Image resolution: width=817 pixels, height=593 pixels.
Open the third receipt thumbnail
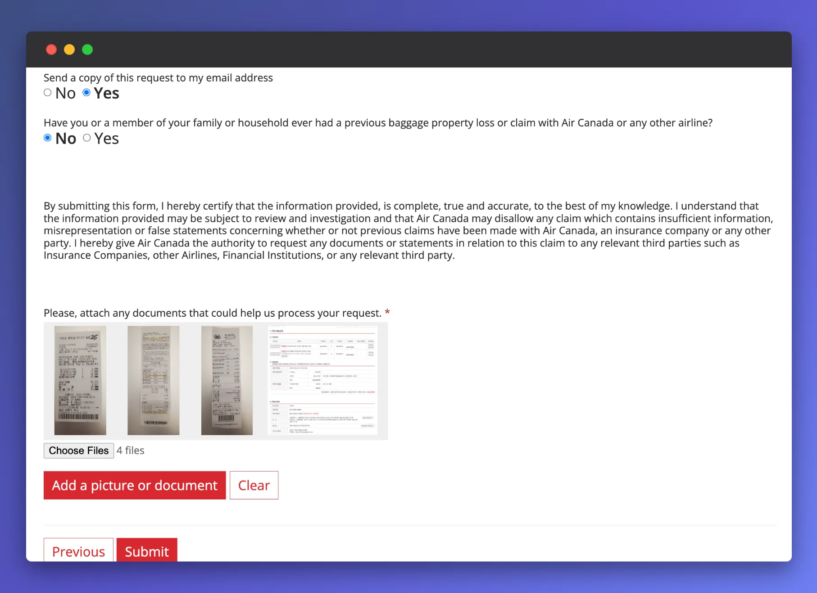227,380
